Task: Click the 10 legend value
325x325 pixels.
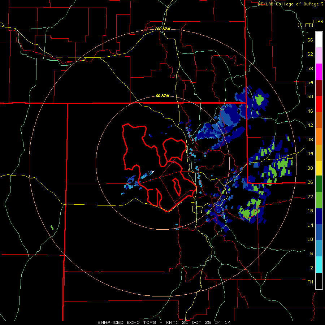Action: (x=310, y=239)
